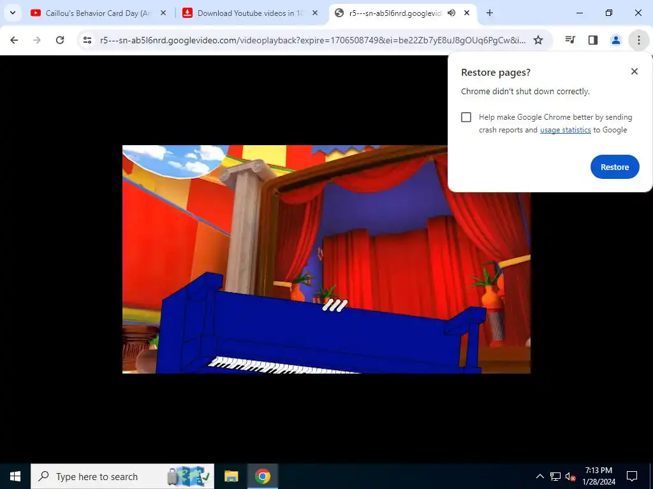Select the googlevideo.com playback tab
The height and width of the screenshot is (489, 653).
[395, 13]
